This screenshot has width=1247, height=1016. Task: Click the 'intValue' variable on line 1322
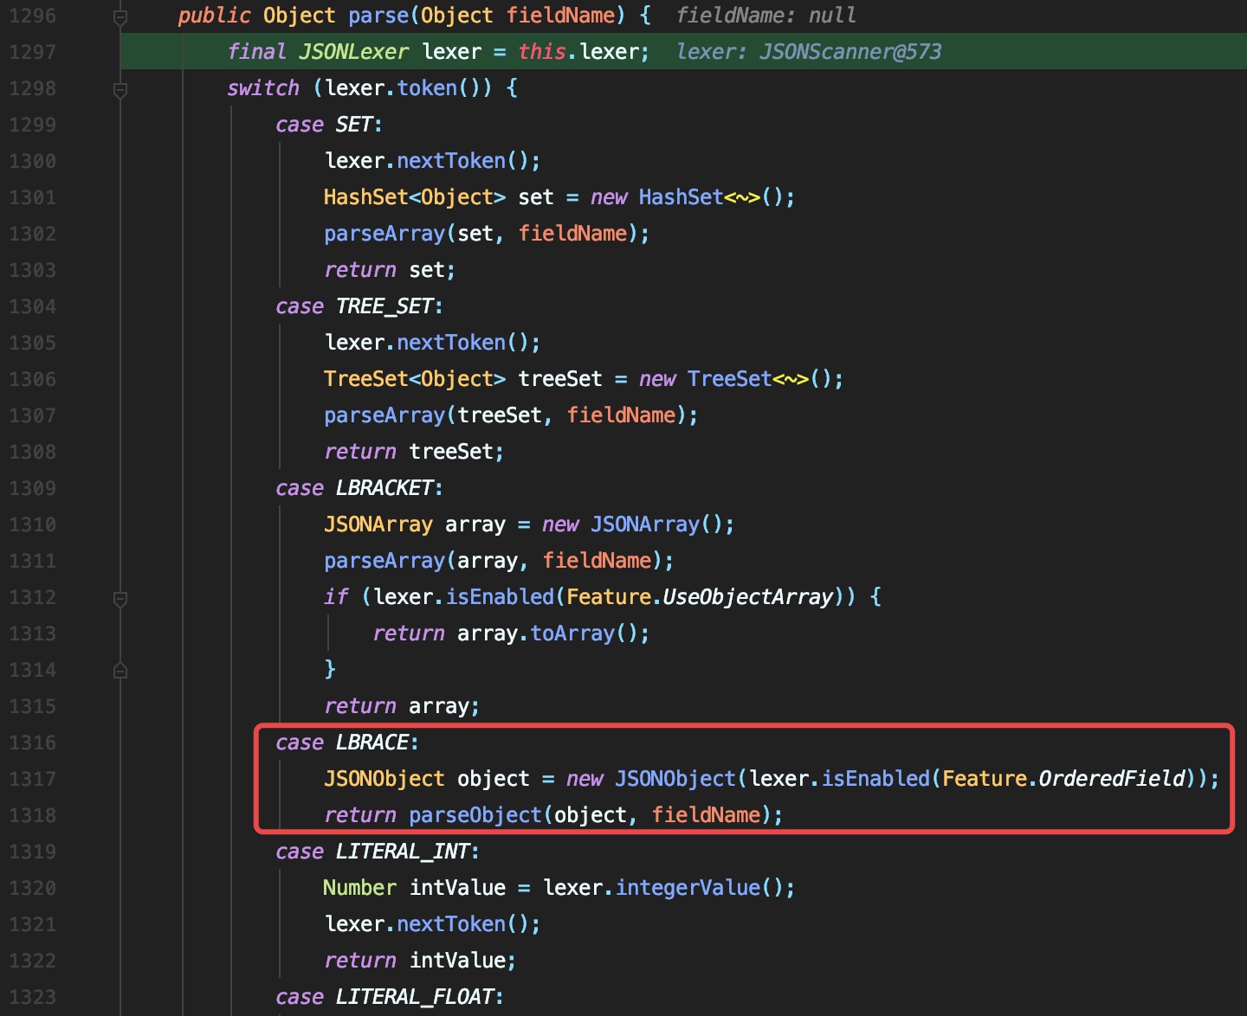coord(457,961)
